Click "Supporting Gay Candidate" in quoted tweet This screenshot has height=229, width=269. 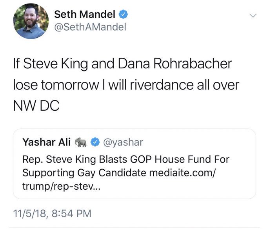click(84, 173)
